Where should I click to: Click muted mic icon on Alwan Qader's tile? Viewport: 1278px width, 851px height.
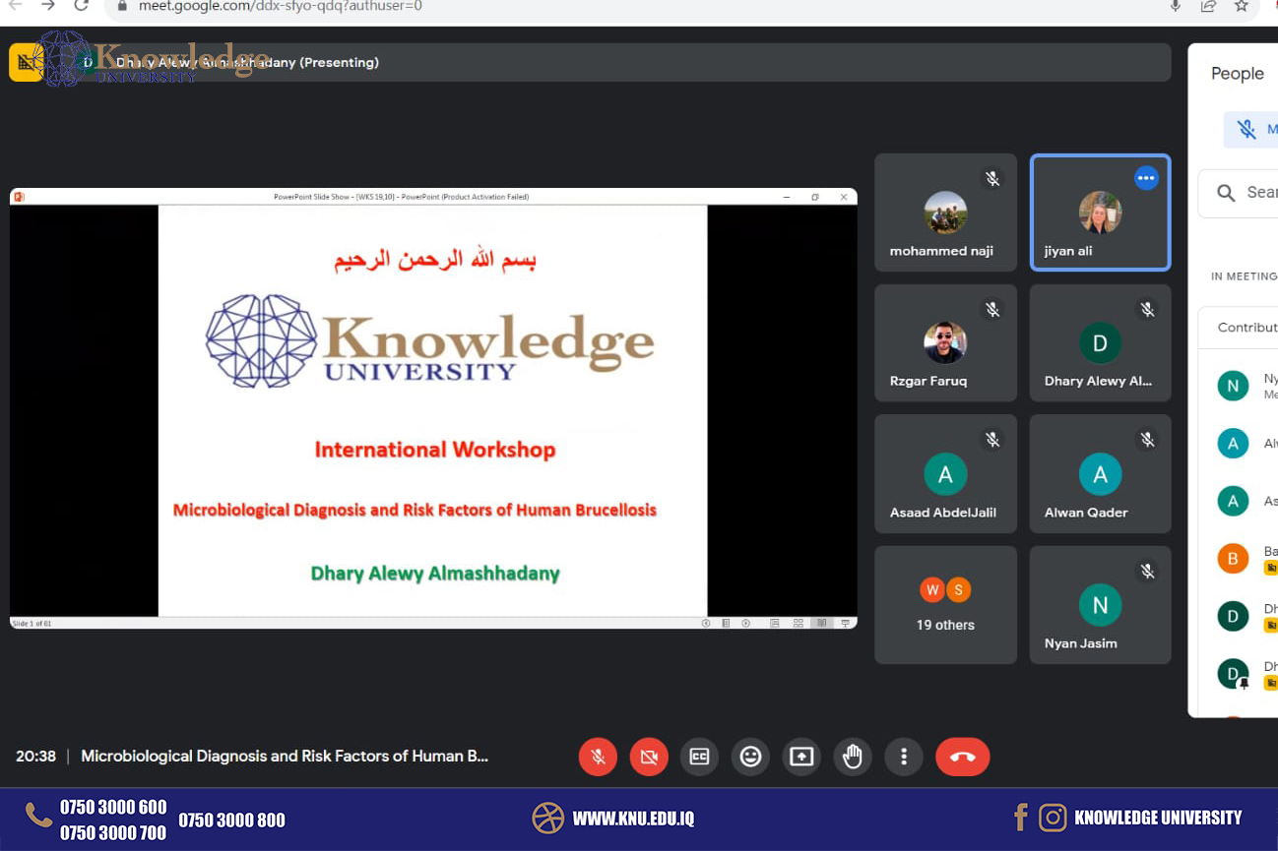pos(1147,440)
